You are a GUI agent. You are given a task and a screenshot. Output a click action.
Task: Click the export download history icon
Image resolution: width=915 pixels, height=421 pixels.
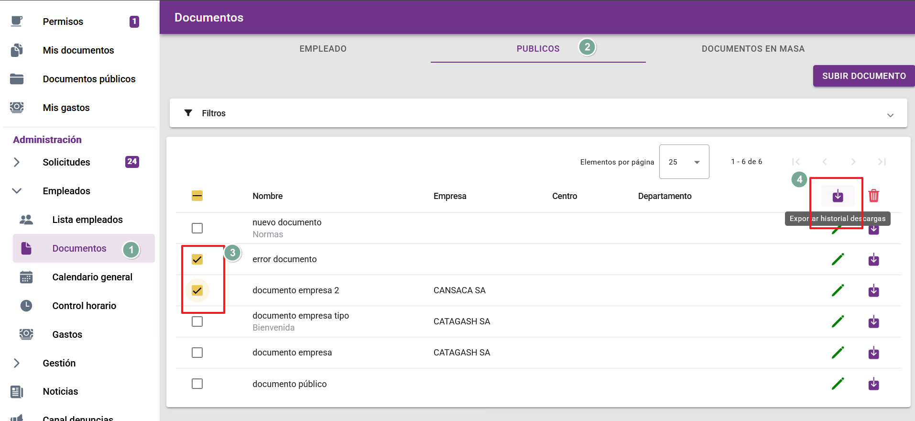pyautogui.click(x=838, y=196)
